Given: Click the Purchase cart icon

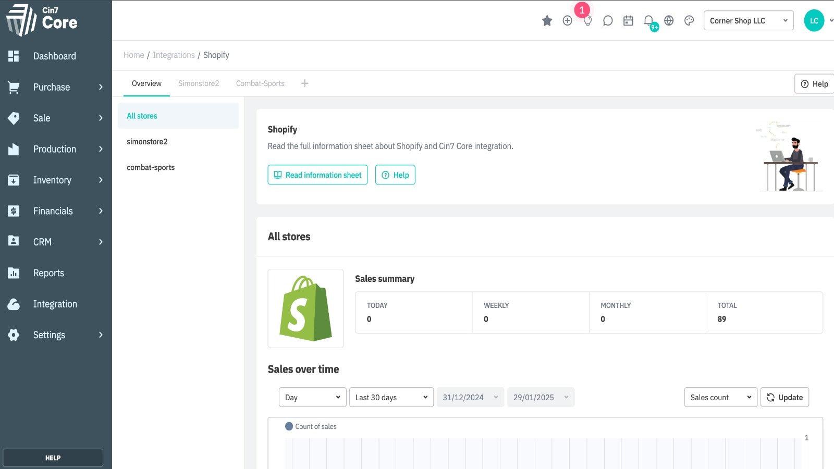Looking at the screenshot, I should click(14, 87).
